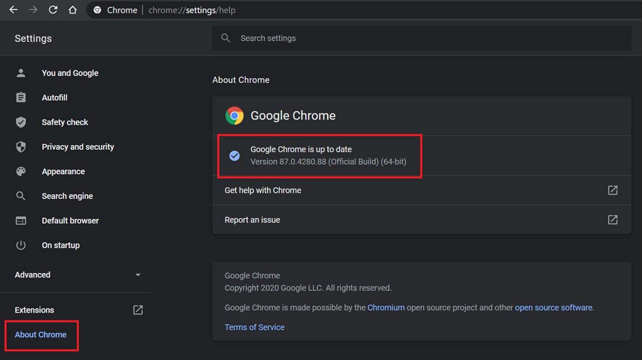
Task: Click external link icon for Get help with Chrome
Action: [x=613, y=190]
